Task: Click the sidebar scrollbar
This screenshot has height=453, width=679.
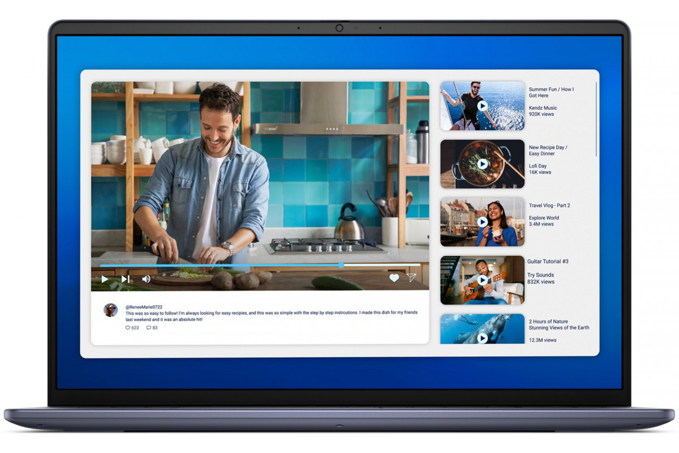Action: pyautogui.click(x=596, y=119)
